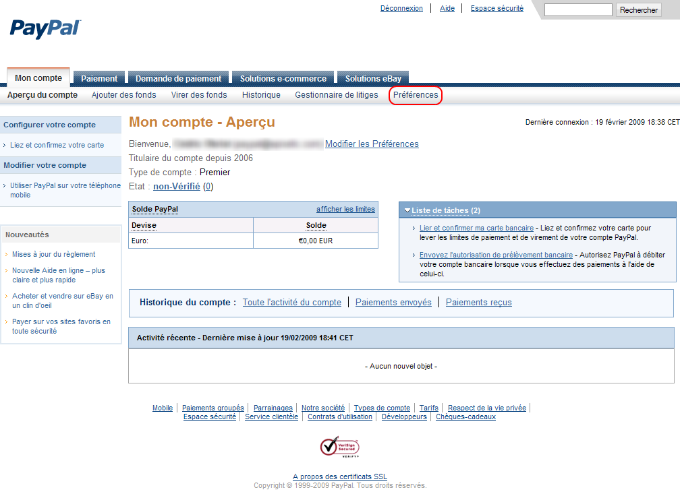Click the (0) link beside Etat
680x494 pixels.
coord(208,186)
